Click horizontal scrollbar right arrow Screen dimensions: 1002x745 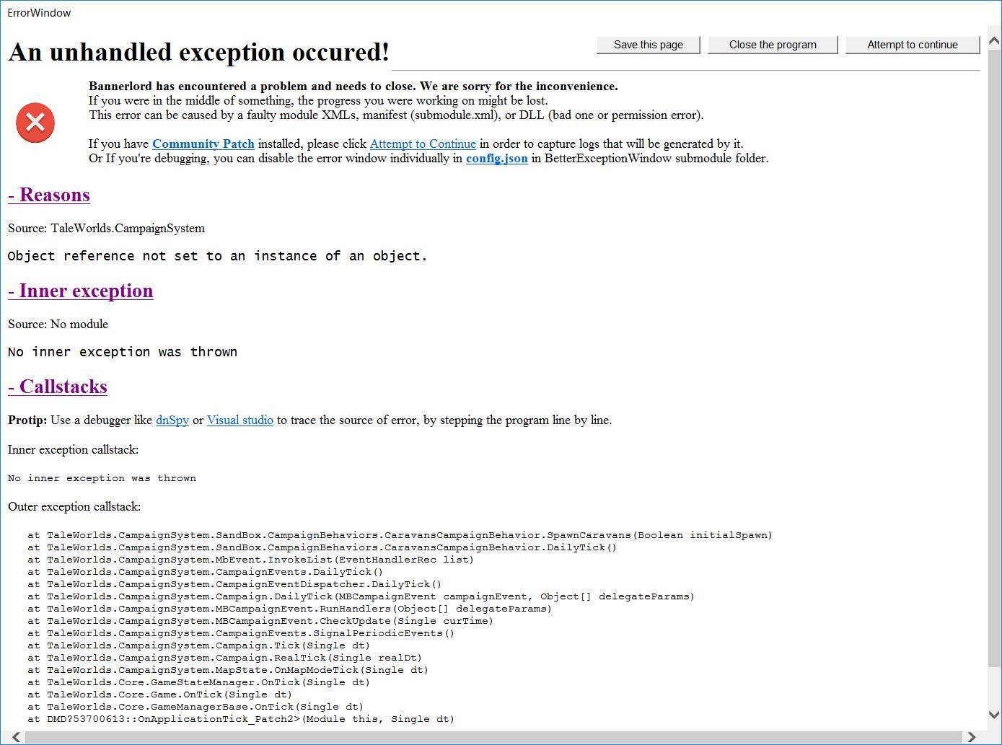point(972,737)
